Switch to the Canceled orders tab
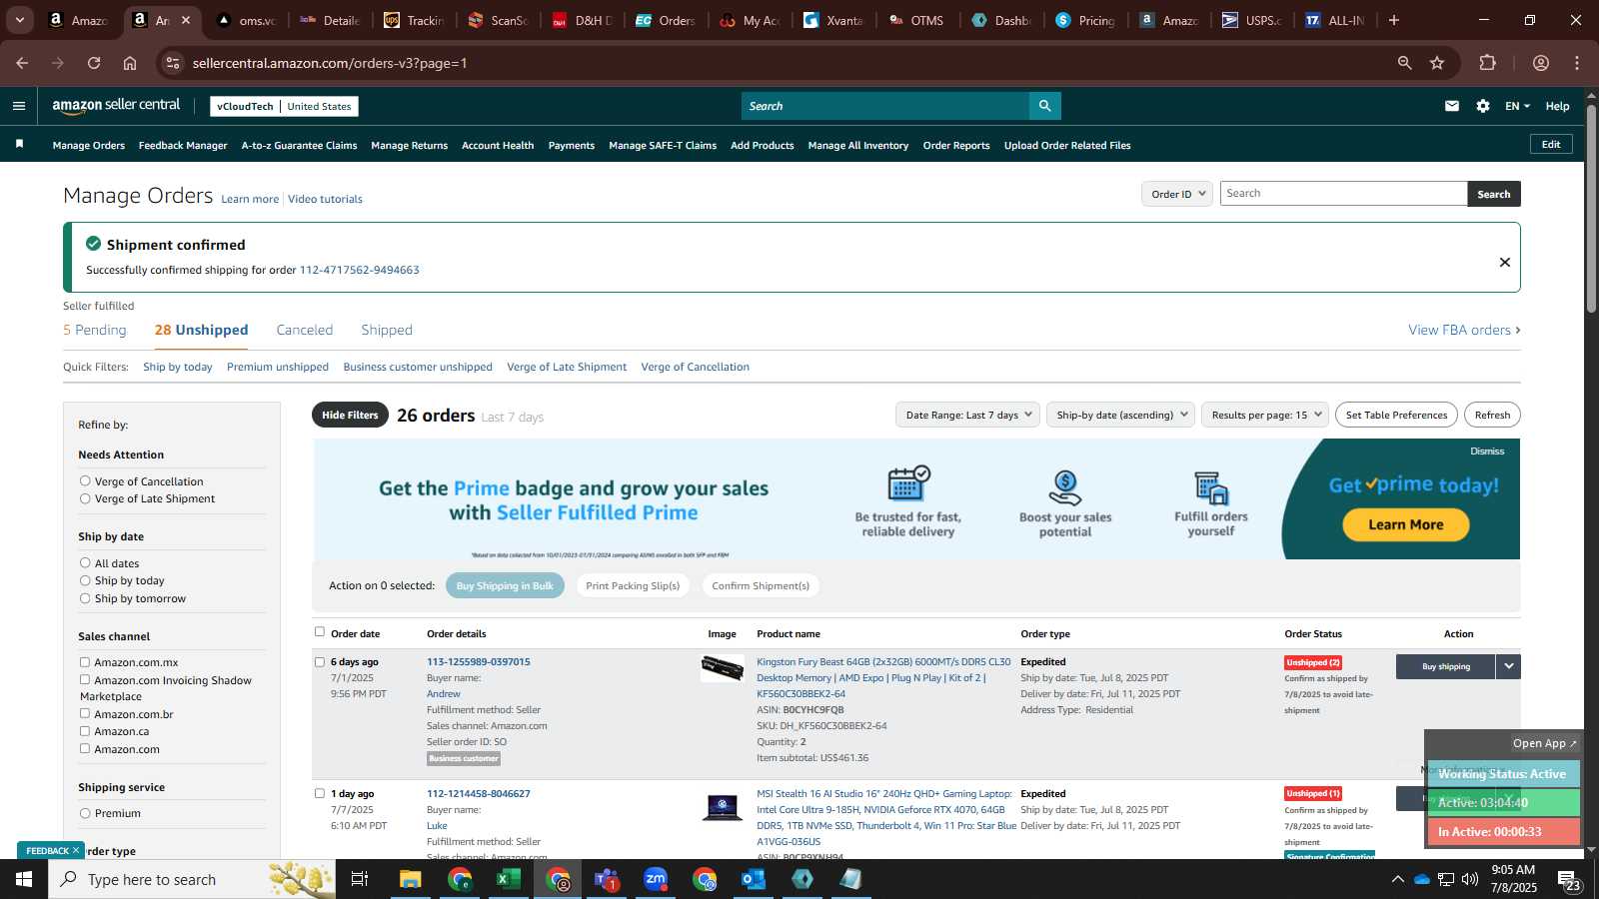Viewport: 1599px width, 899px height. point(305,330)
